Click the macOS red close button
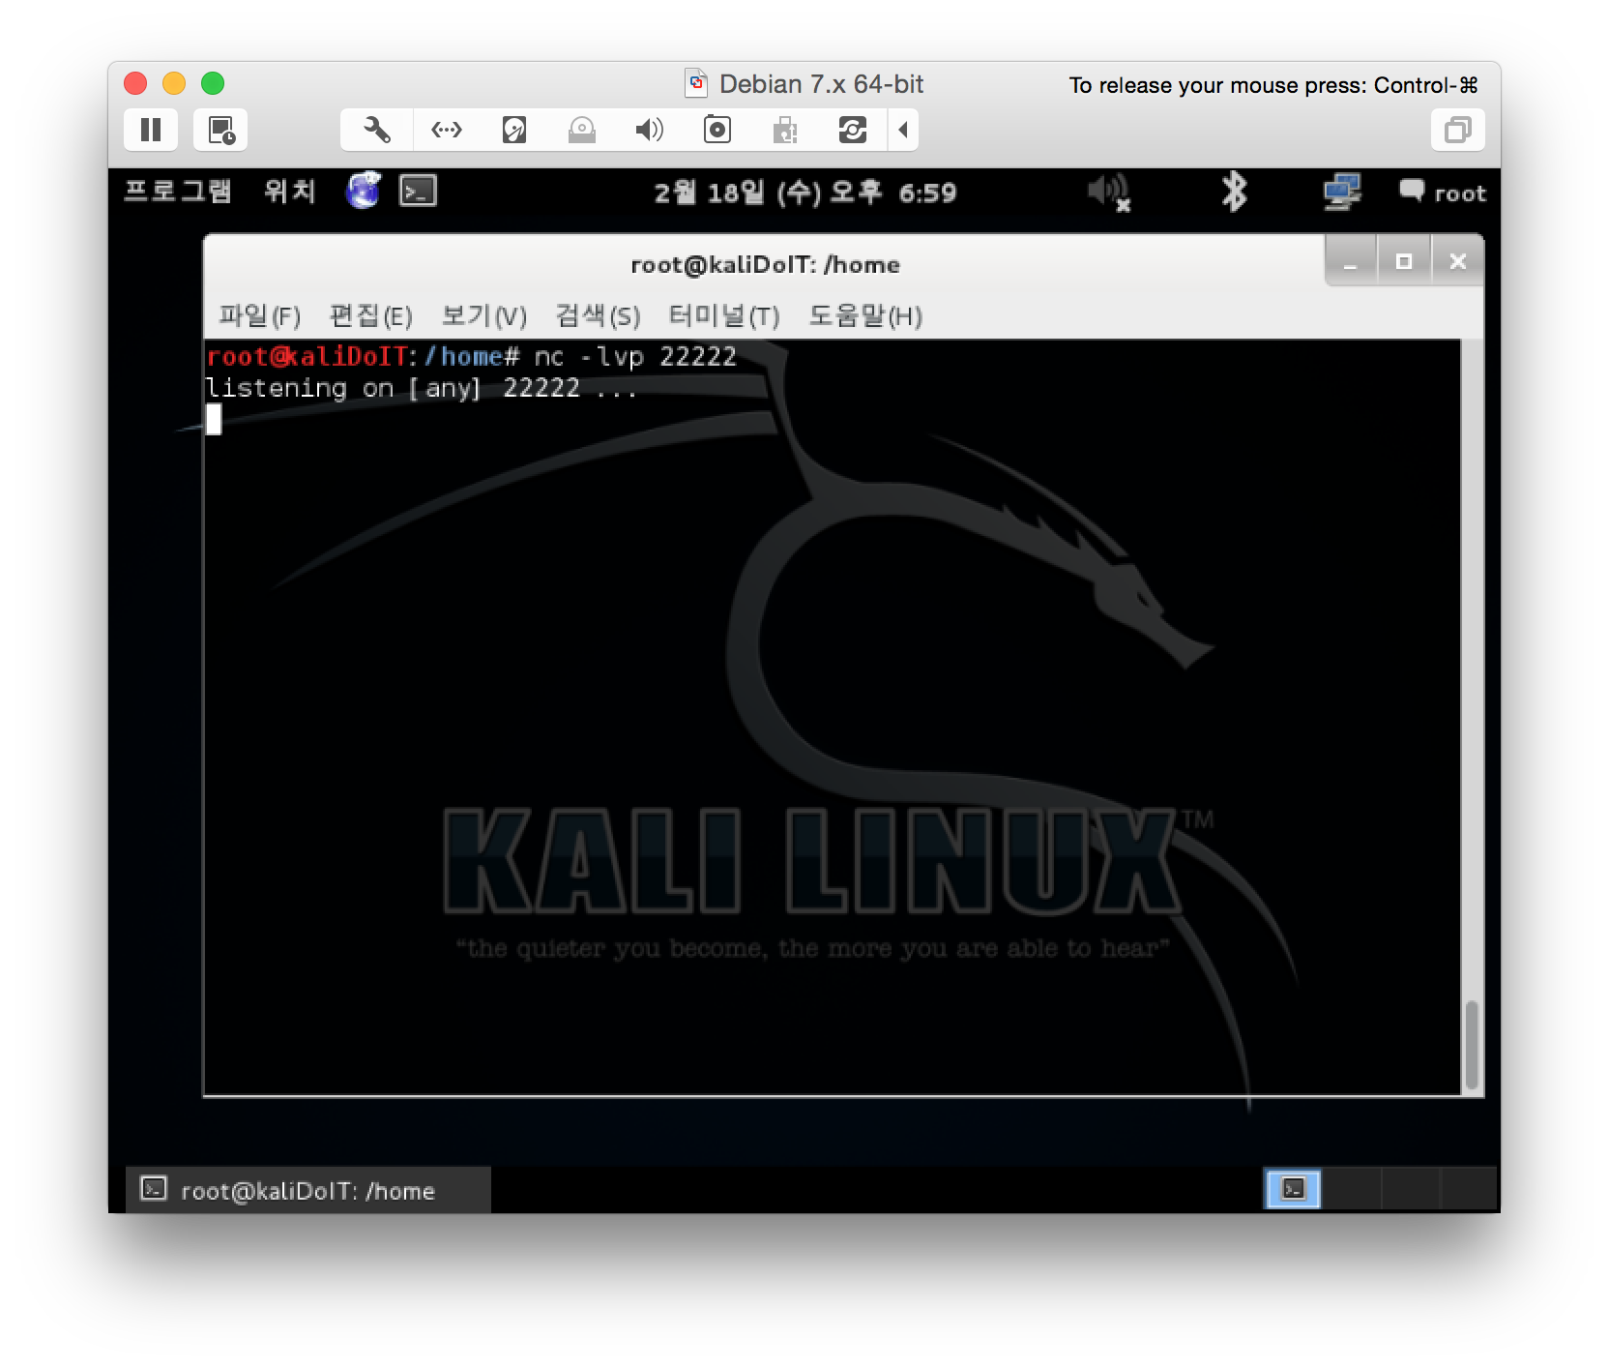 135,83
